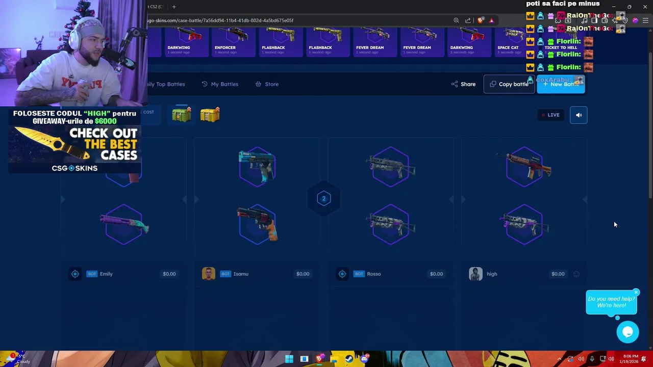The height and width of the screenshot is (367, 653).
Task: Click the browser share page icon
Action: 468,20
